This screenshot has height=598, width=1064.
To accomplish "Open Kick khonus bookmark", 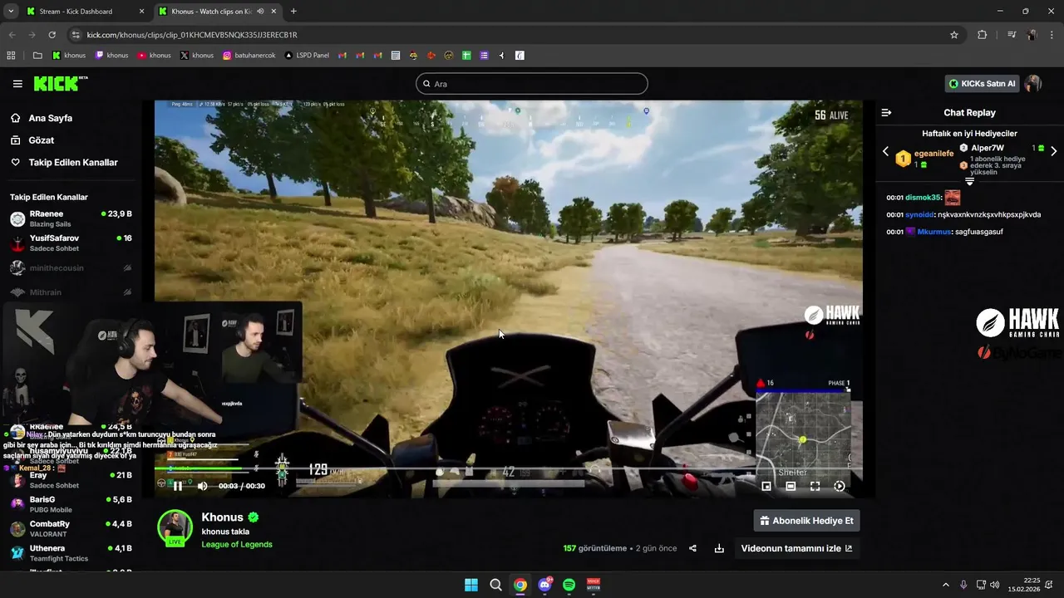I will (x=69, y=56).
